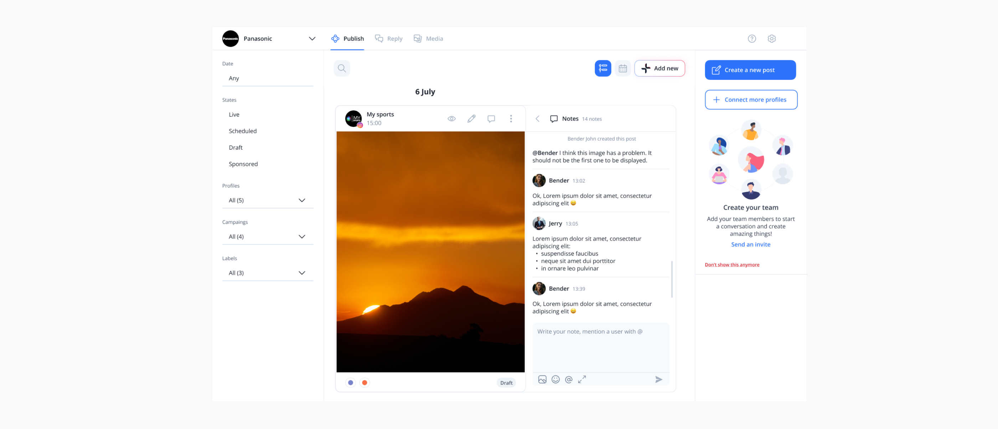Click the Create your team heading
The image size is (998, 429).
pyautogui.click(x=750, y=207)
